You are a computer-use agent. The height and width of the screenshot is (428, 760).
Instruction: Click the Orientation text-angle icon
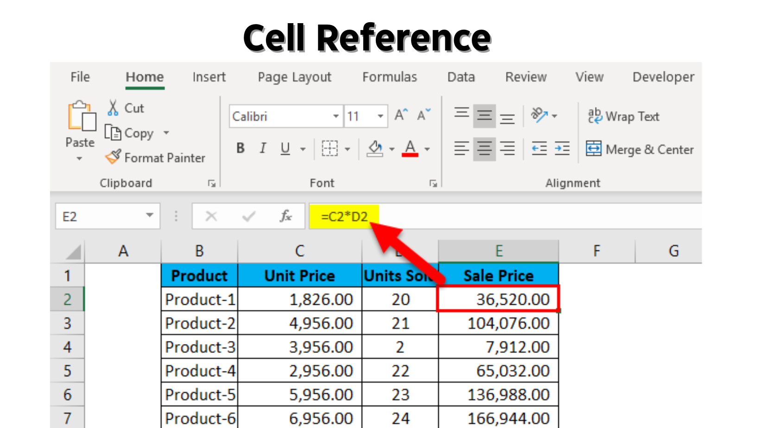[x=539, y=115]
